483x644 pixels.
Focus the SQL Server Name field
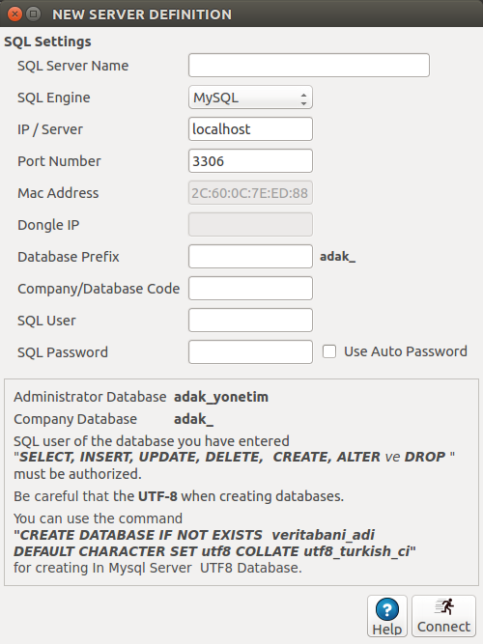click(309, 66)
